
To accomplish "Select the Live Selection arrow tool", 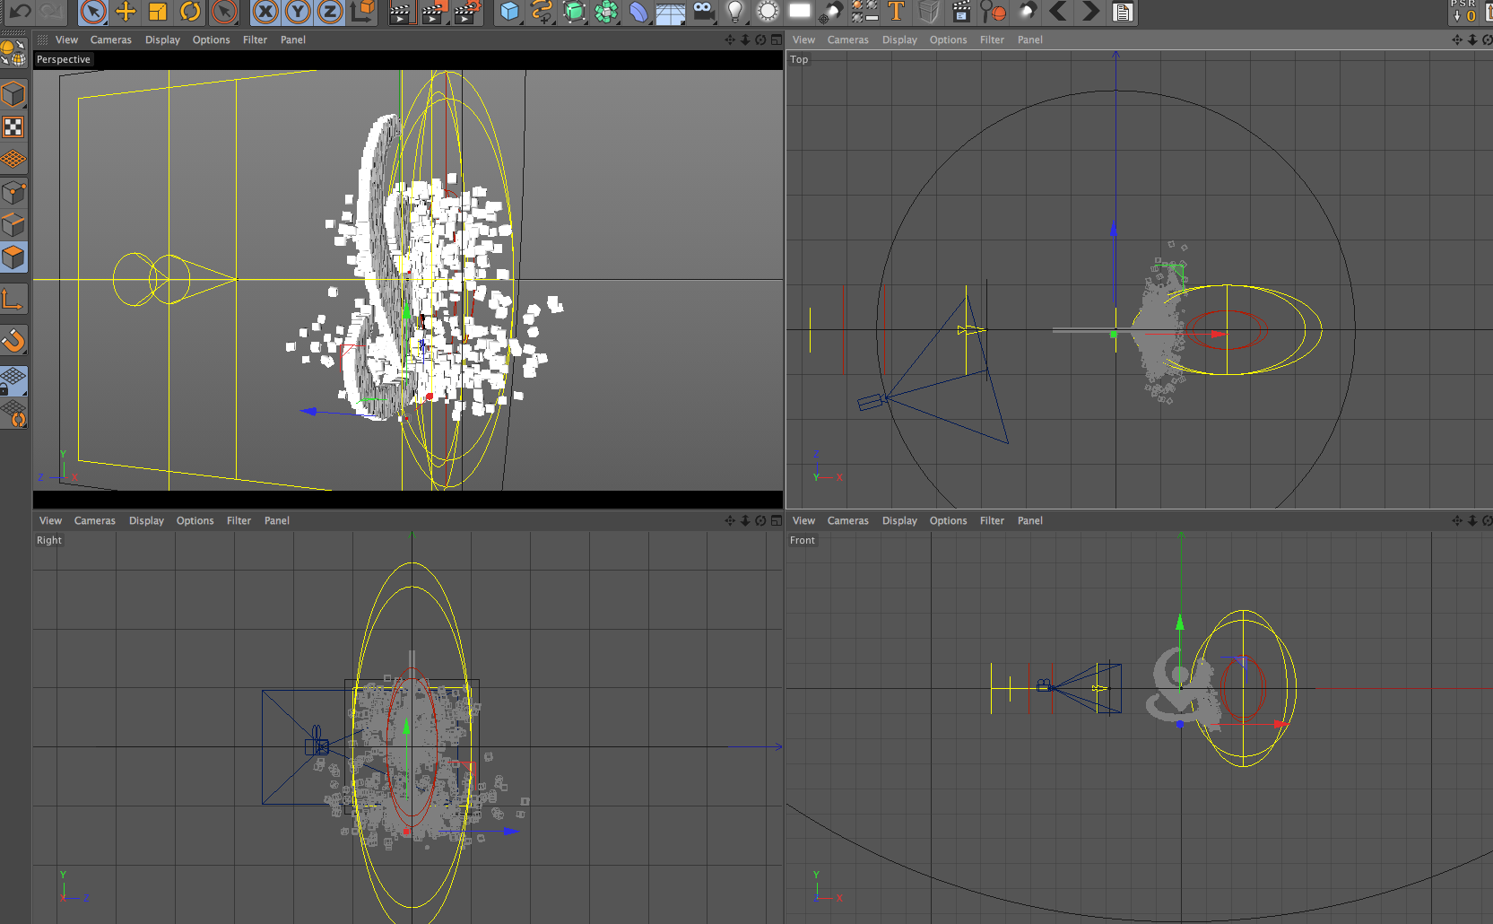I will pos(92,12).
